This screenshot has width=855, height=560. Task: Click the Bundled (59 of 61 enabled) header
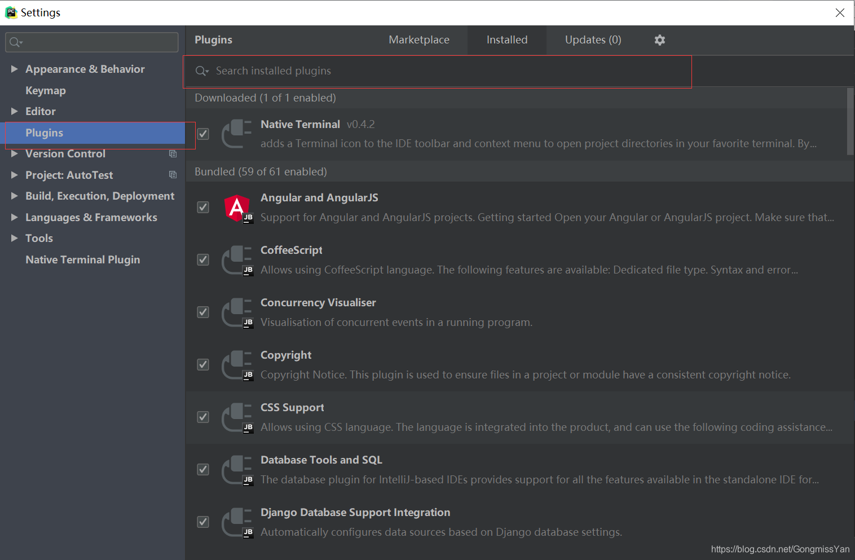click(x=261, y=171)
